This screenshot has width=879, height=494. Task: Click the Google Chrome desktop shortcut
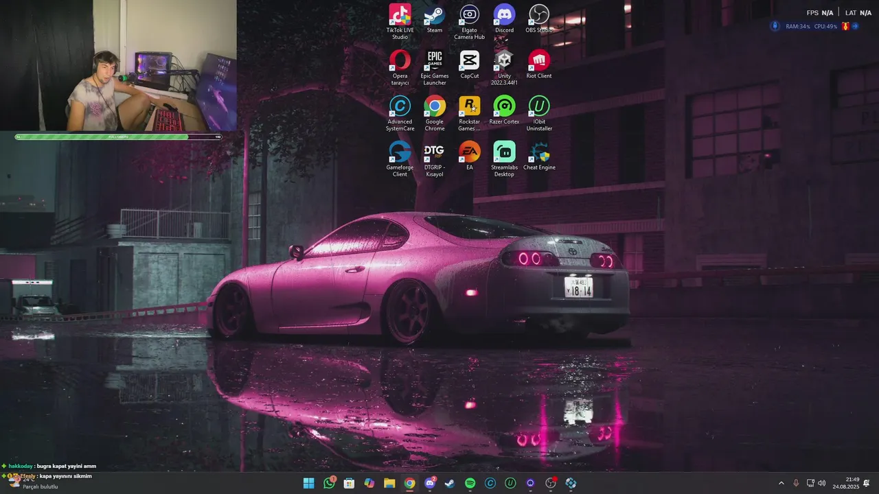point(435,113)
